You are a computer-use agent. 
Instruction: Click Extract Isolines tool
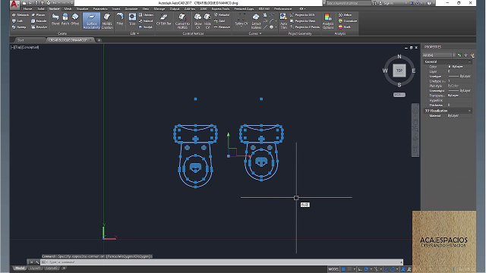click(x=256, y=21)
